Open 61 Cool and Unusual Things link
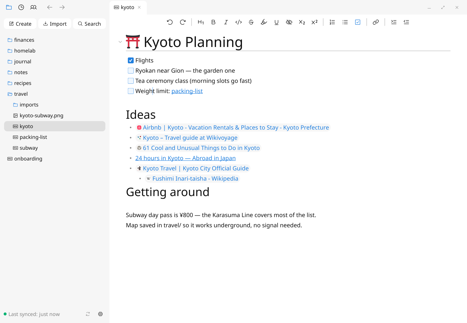 tap(198, 148)
